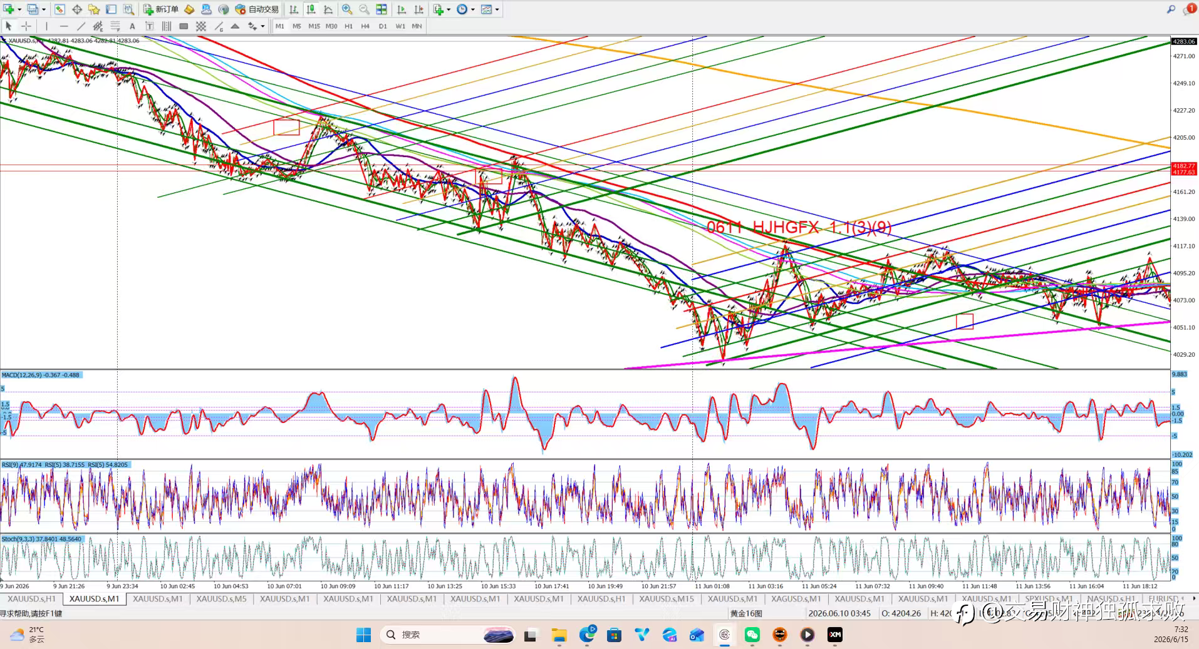Viewport: 1199px width, 649px height.
Task: Select the vertical line drawing tool
Action: [46, 26]
